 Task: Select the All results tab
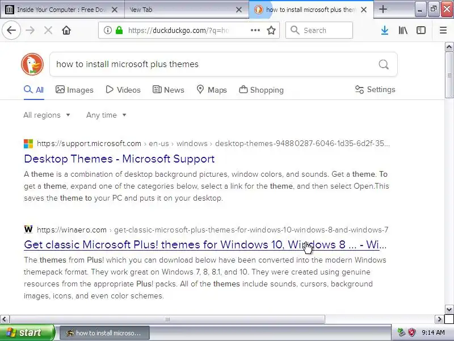tap(34, 90)
